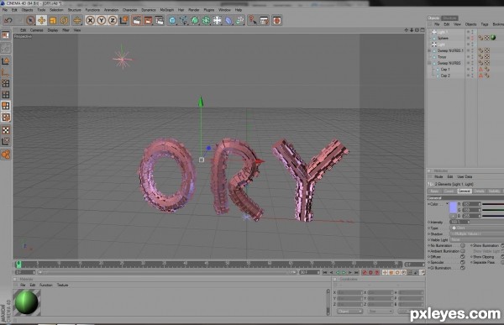
Task: Enable the No Illumination checkbox
Action: [x=463, y=245]
